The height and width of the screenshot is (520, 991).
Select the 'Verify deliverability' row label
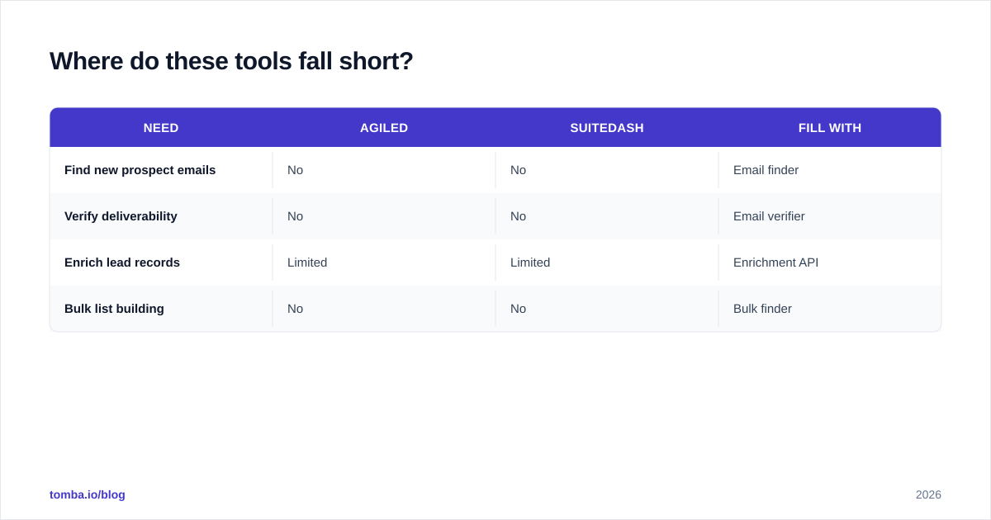(x=121, y=216)
